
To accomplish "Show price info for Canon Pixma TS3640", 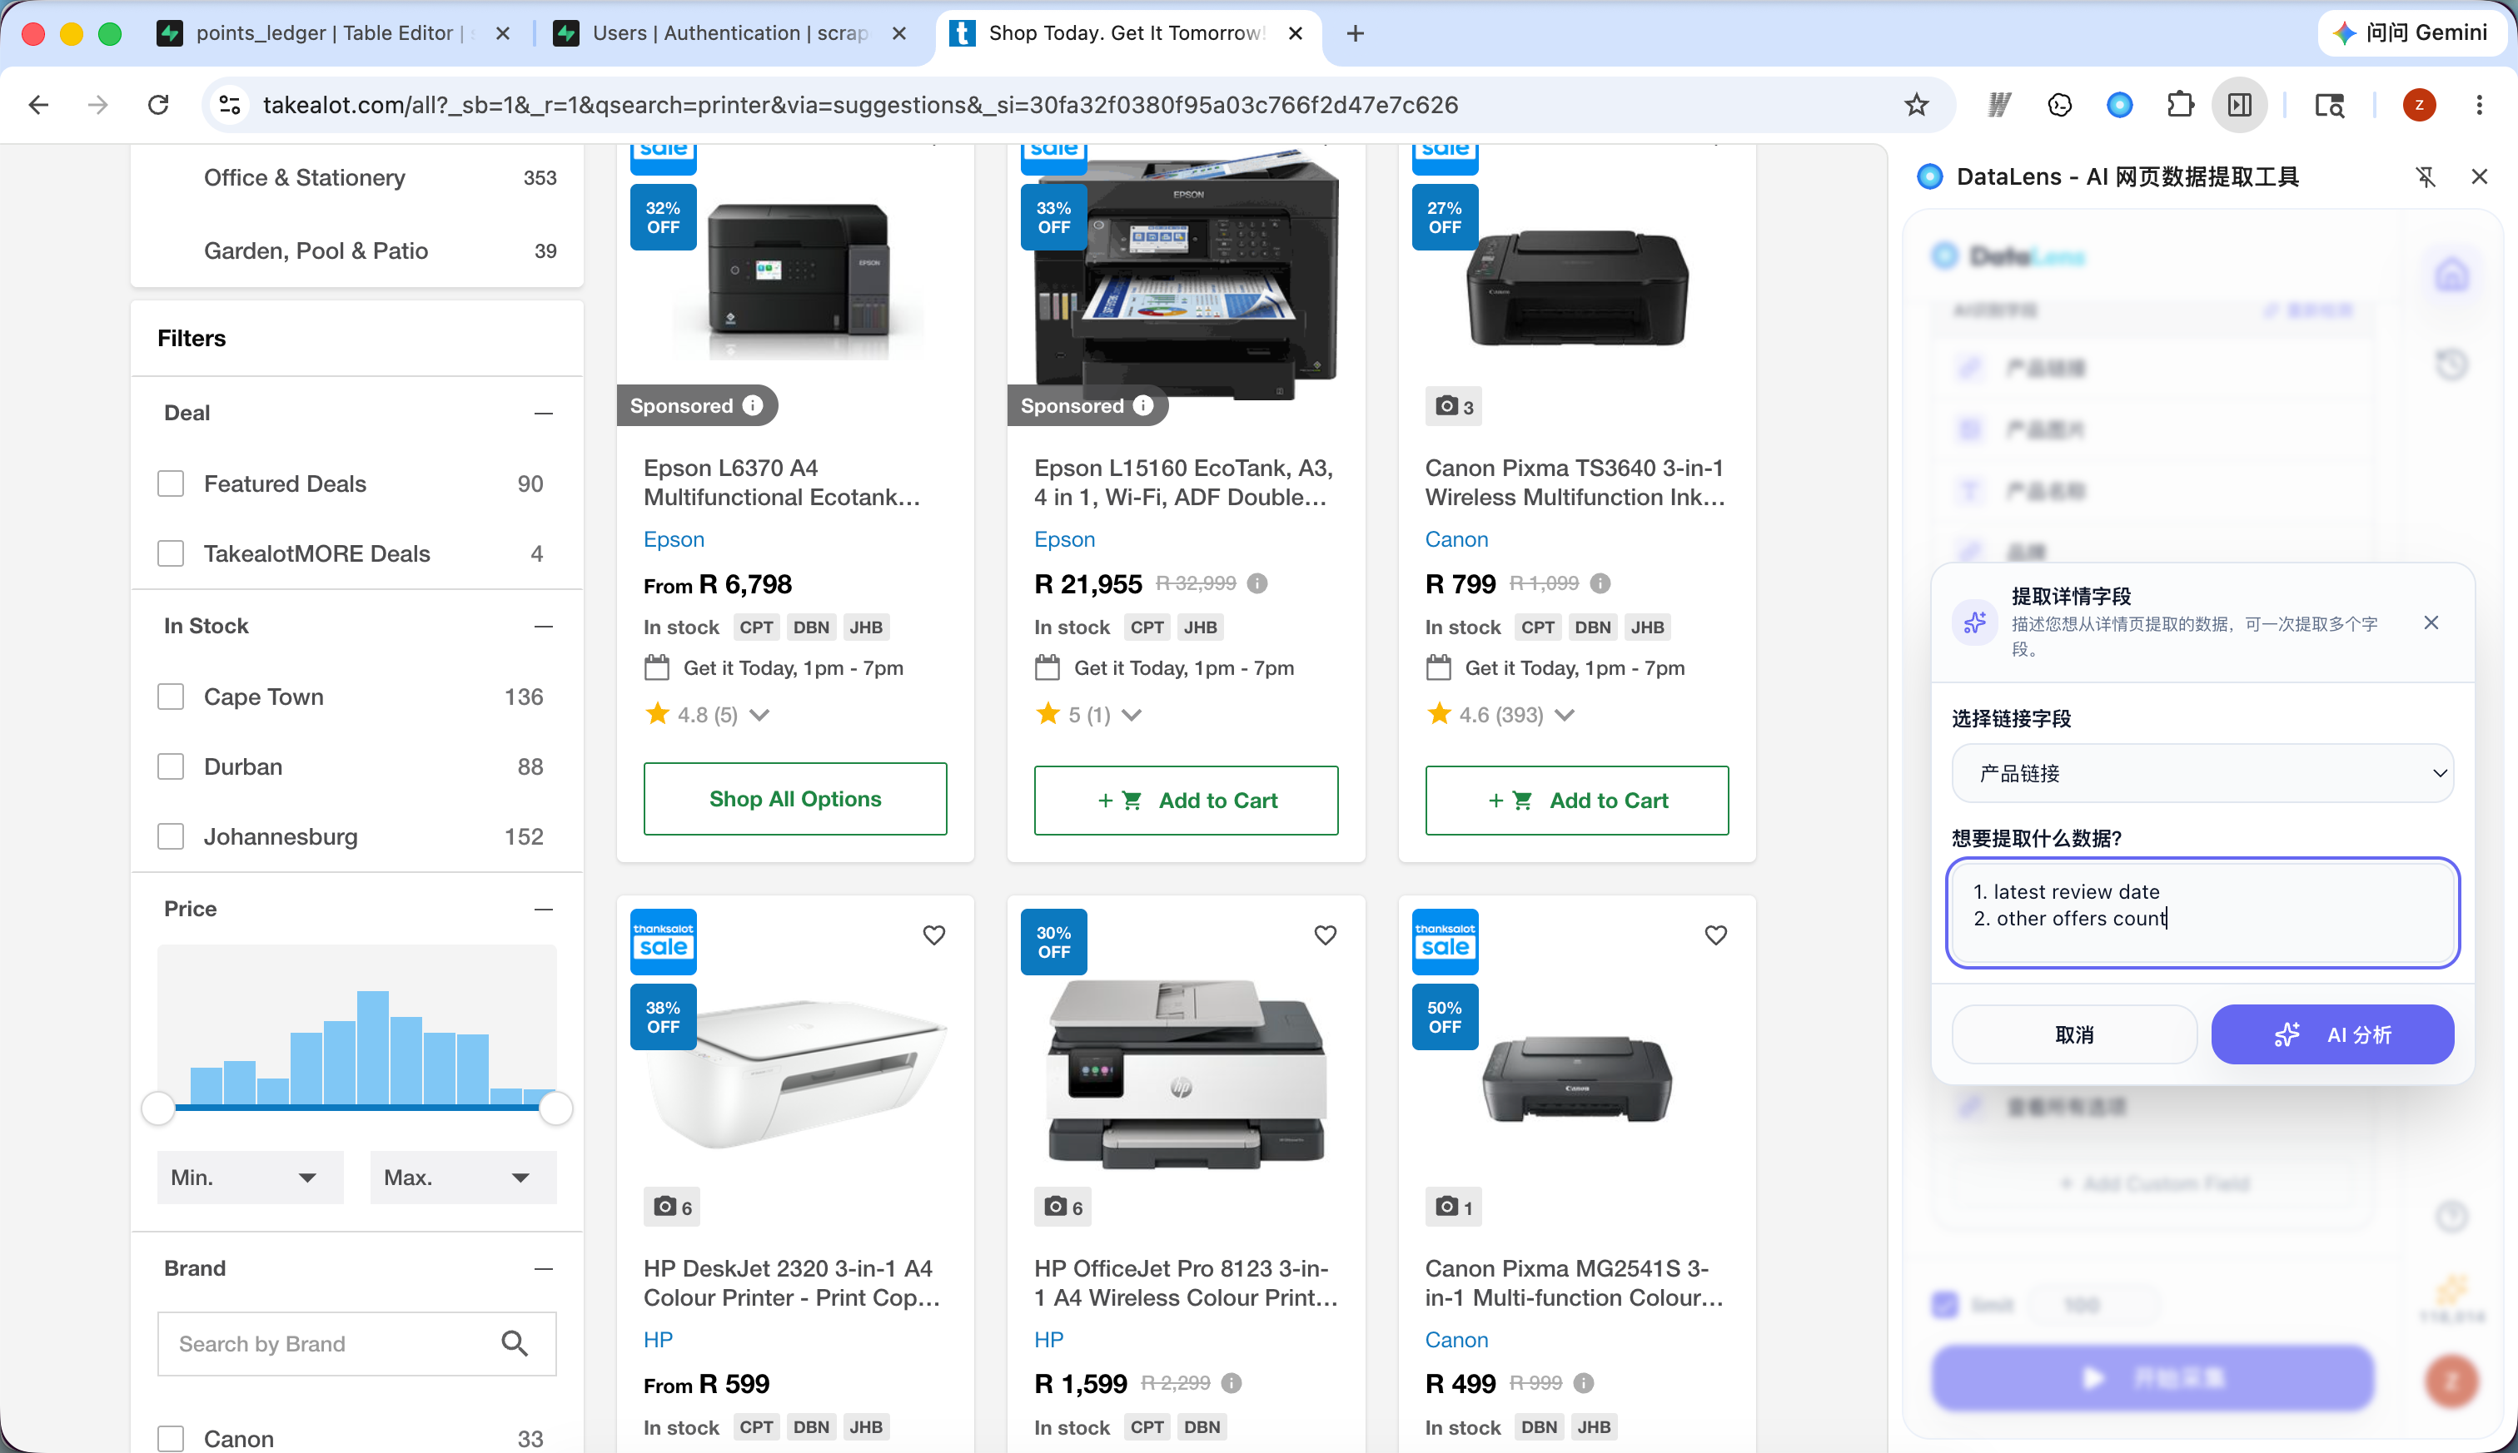I will 1600,584.
